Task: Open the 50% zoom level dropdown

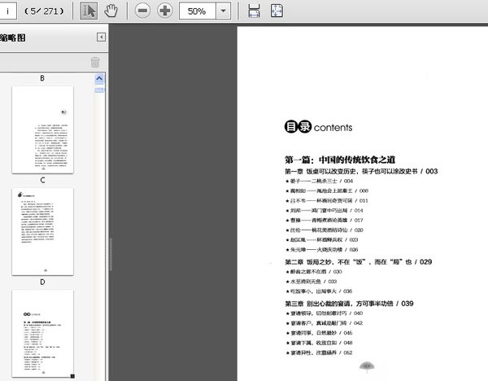Action: 223,11
